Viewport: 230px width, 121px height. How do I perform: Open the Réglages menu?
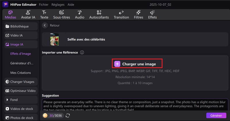click(x=58, y=5)
